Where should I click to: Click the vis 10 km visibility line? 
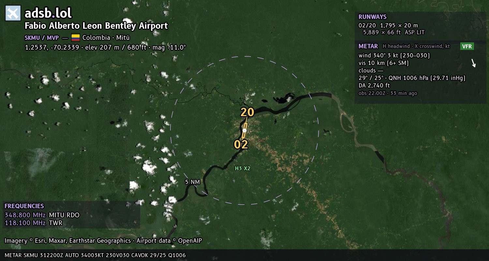[x=384, y=63]
